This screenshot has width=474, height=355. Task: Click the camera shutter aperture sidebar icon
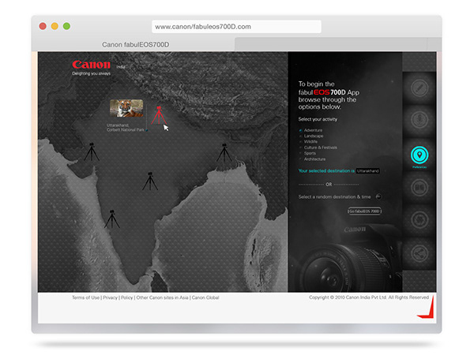coord(419,220)
